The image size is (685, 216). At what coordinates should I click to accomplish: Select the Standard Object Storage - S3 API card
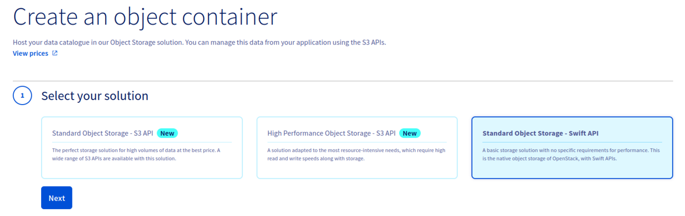click(x=142, y=166)
